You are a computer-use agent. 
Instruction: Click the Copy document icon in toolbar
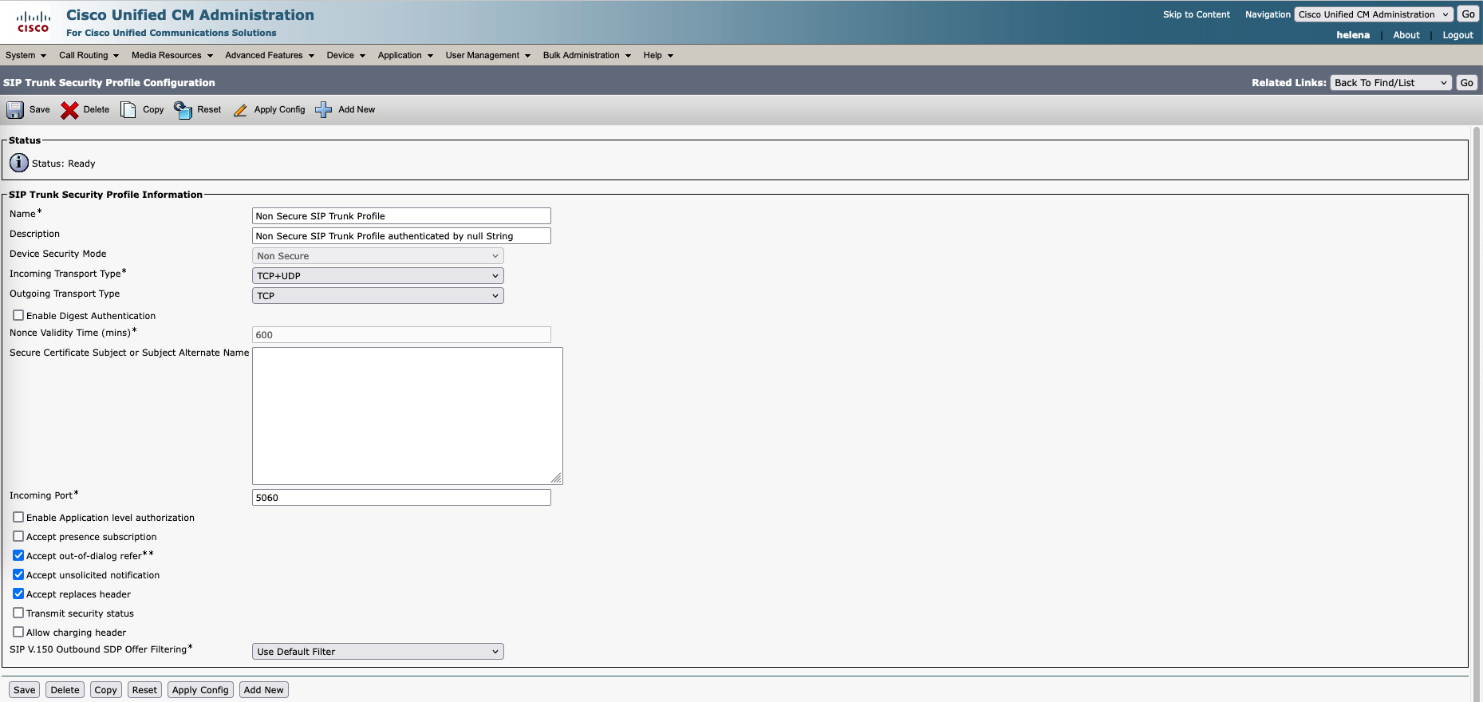point(128,110)
